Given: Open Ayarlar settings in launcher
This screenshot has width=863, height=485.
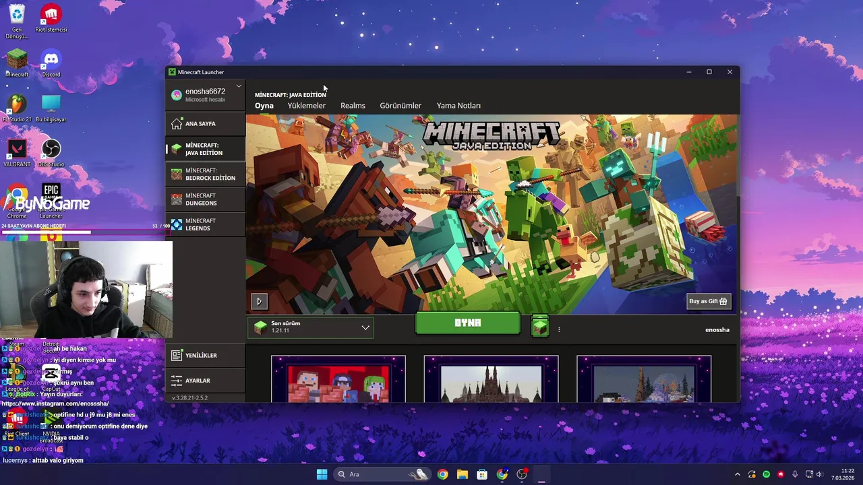Looking at the screenshot, I should (x=206, y=381).
